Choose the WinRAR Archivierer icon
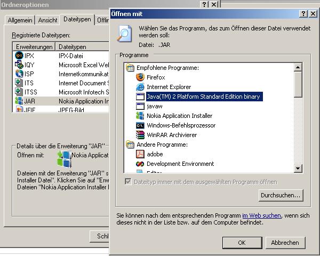Viewport: 320px width, 256px height. tap(140, 135)
